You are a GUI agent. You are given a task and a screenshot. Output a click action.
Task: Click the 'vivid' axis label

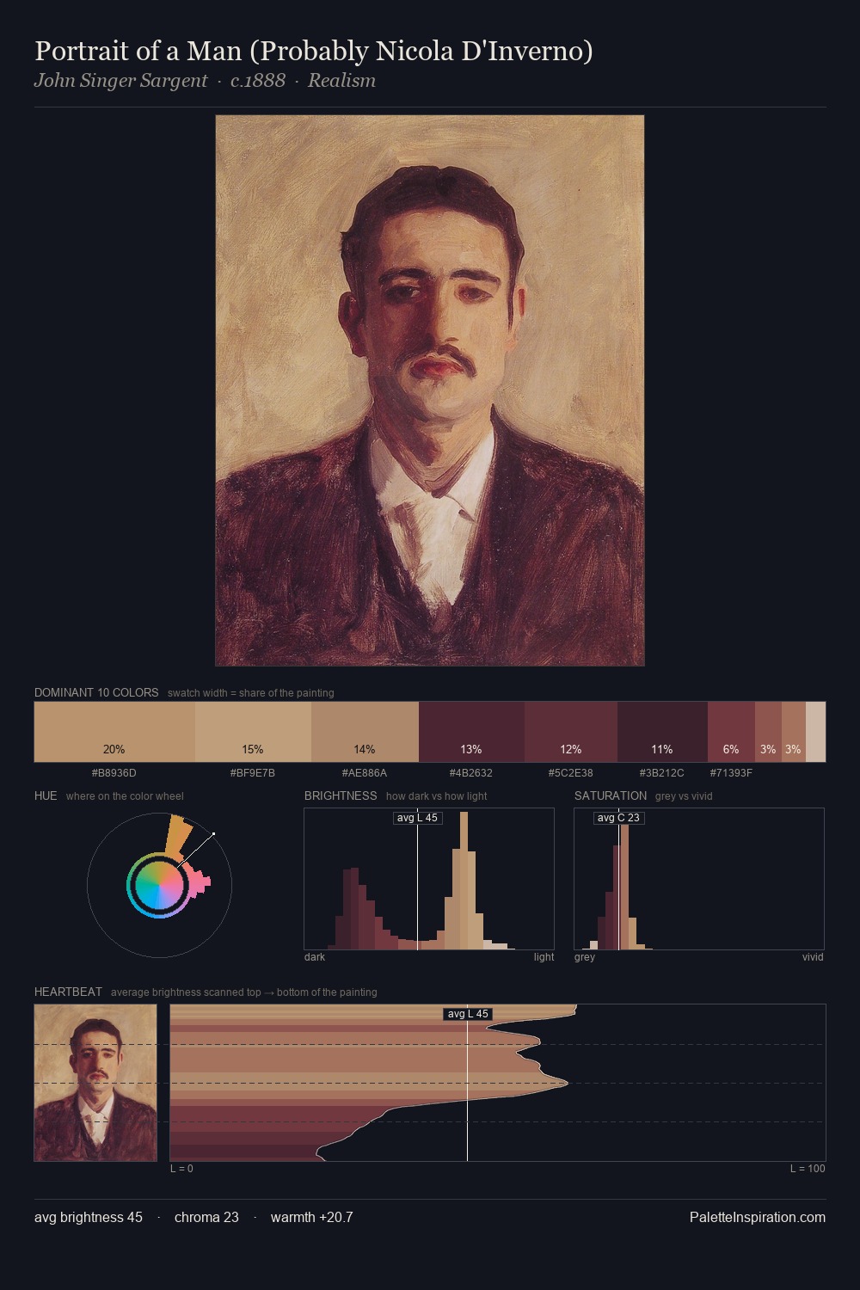[813, 957]
